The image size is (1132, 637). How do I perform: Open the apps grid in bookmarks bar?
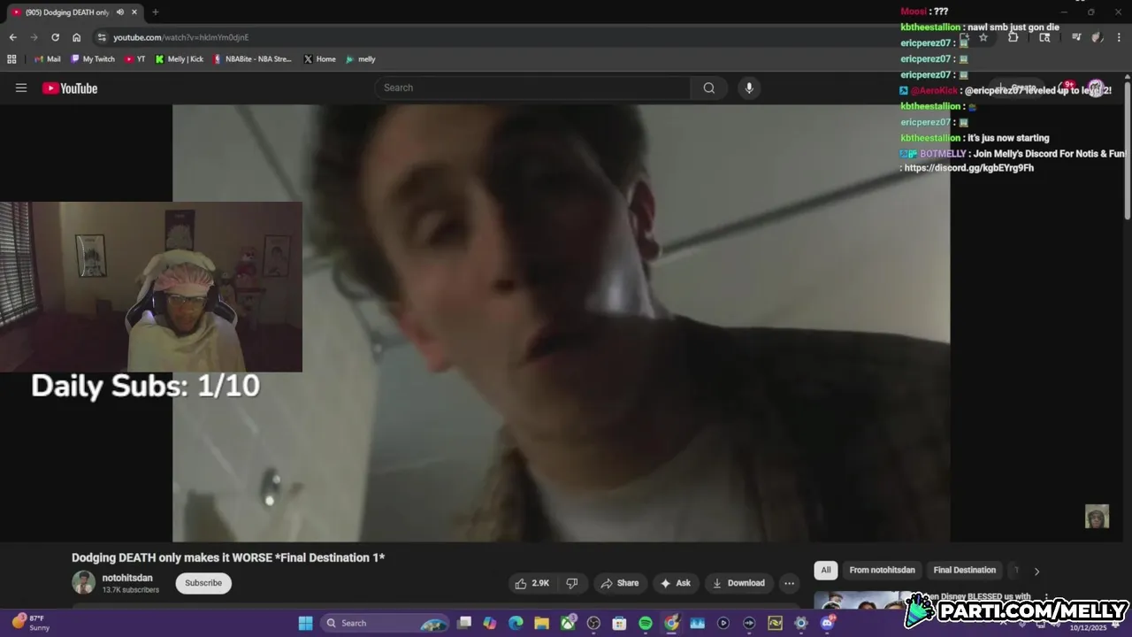(x=11, y=59)
